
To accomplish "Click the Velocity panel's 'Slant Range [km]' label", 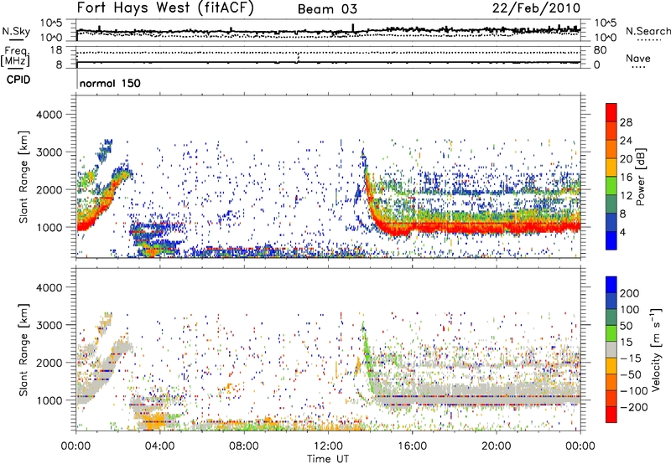I will pyautogui.click(x=23, y=350).
